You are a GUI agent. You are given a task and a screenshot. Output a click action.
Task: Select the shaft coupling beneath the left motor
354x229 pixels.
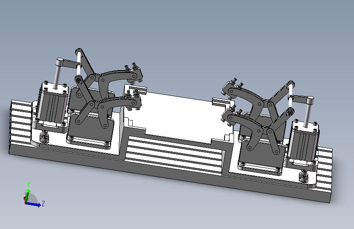pyautogui.click(x=45, y=137)
